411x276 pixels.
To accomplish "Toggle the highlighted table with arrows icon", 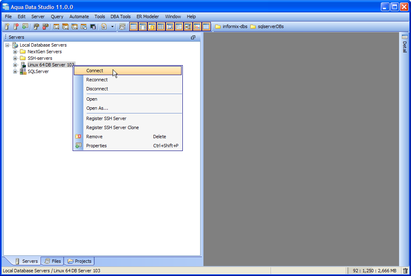I will 170,26.
